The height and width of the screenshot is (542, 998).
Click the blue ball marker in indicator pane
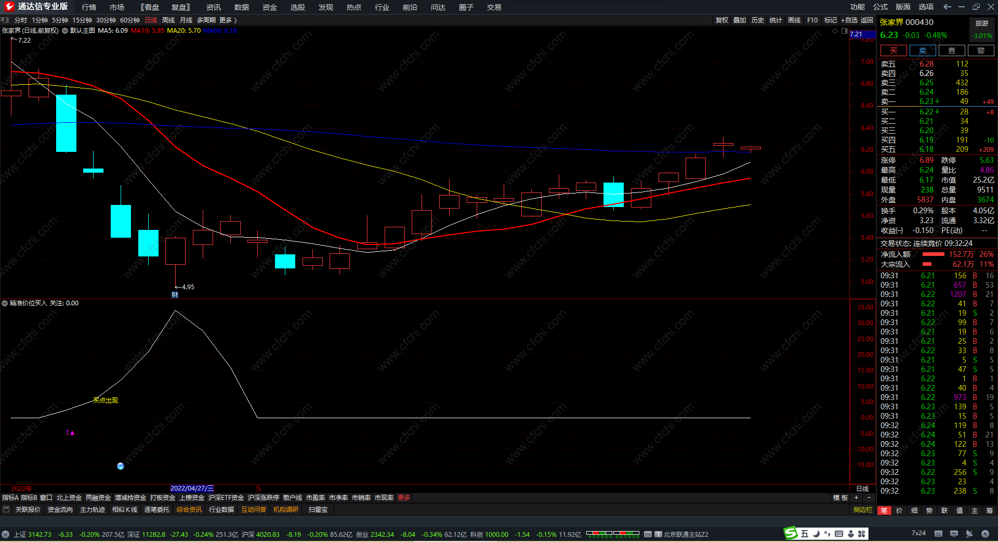tap(121, 466)
